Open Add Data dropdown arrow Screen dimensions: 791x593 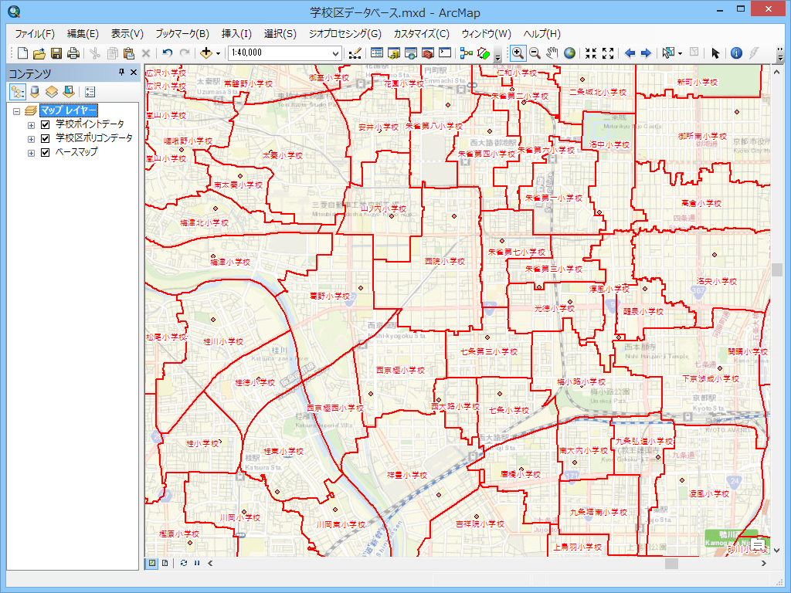pyautogui.click(x=218, y=53)
